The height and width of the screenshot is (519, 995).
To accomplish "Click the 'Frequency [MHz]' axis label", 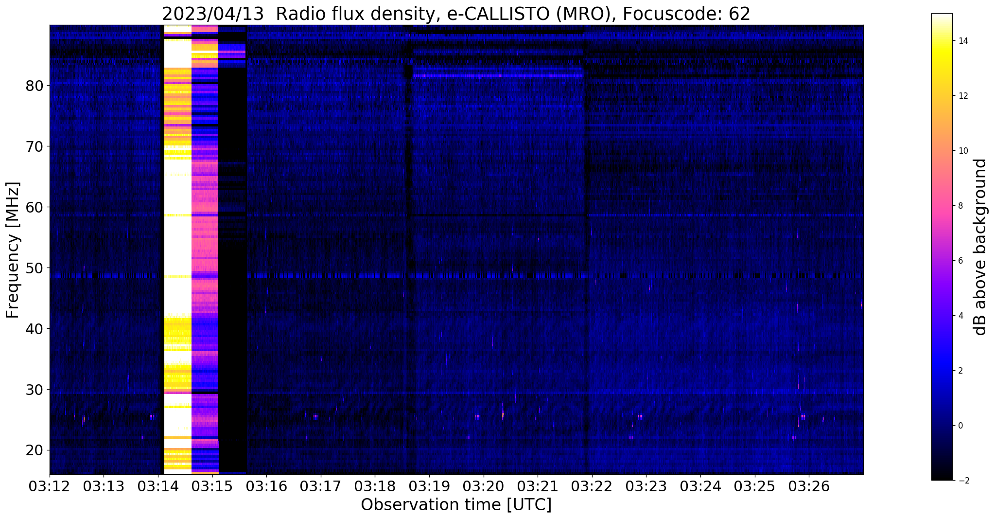I will click(13, 250).
